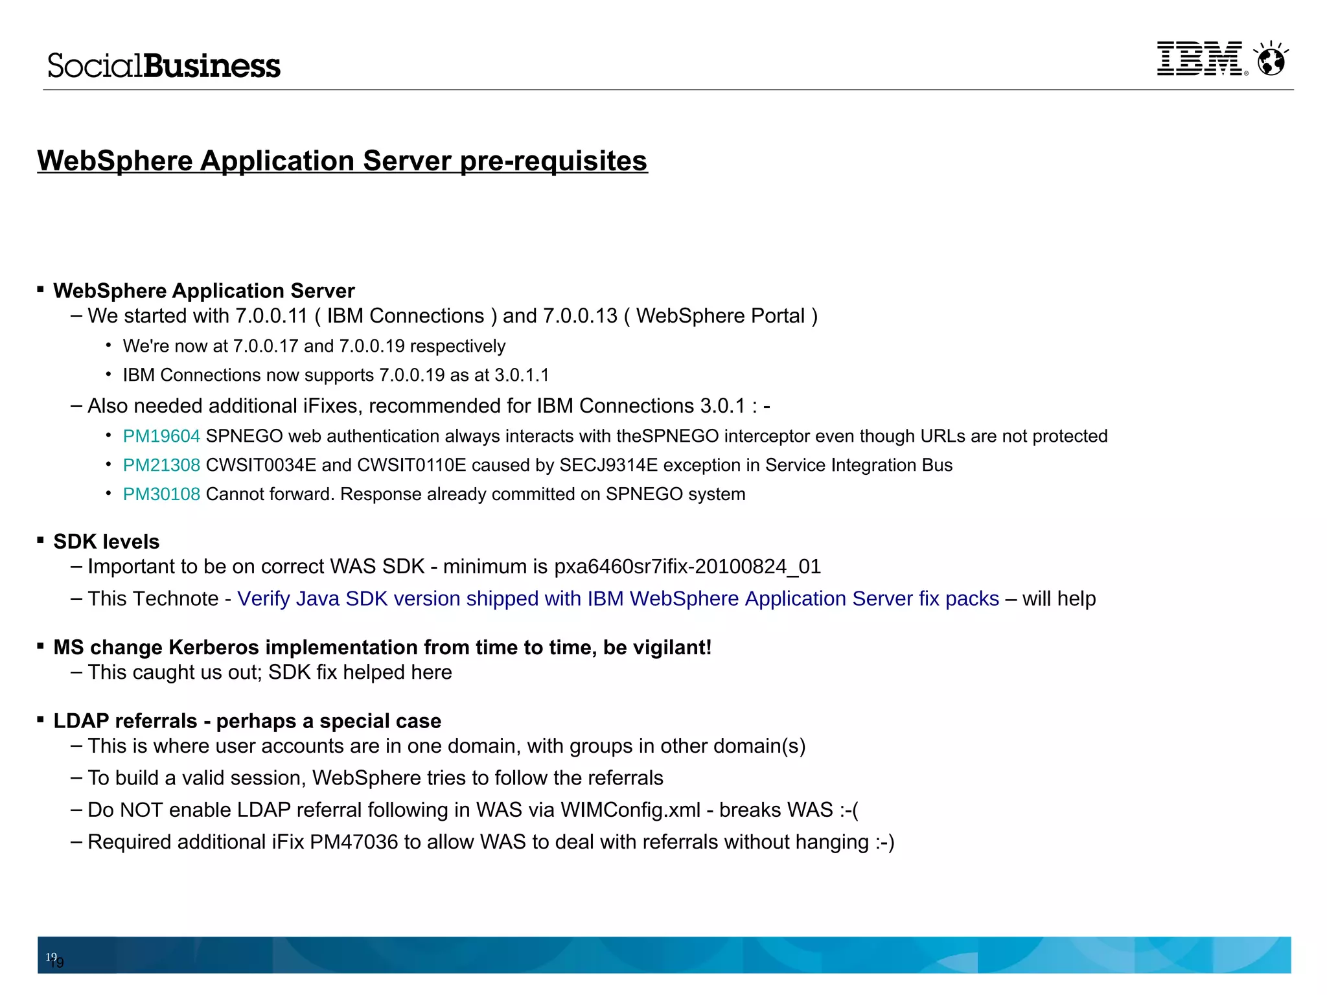Click the 'MS change Kerberos implementation' heading
This screenshot has height=995, width=1327.
(382, 647)
